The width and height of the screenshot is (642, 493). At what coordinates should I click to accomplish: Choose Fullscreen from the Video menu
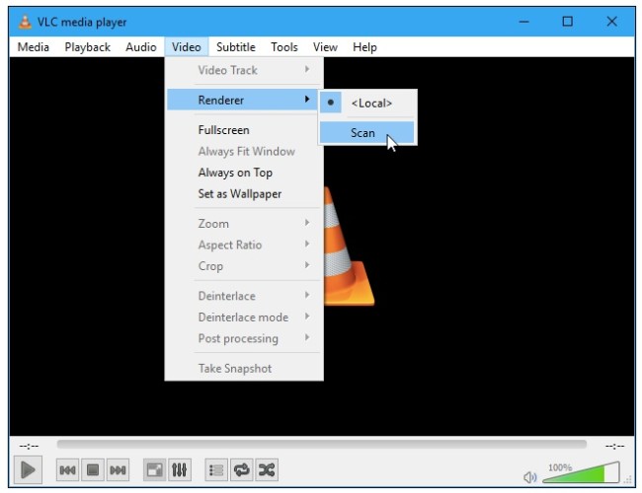(x=242, y=130)
